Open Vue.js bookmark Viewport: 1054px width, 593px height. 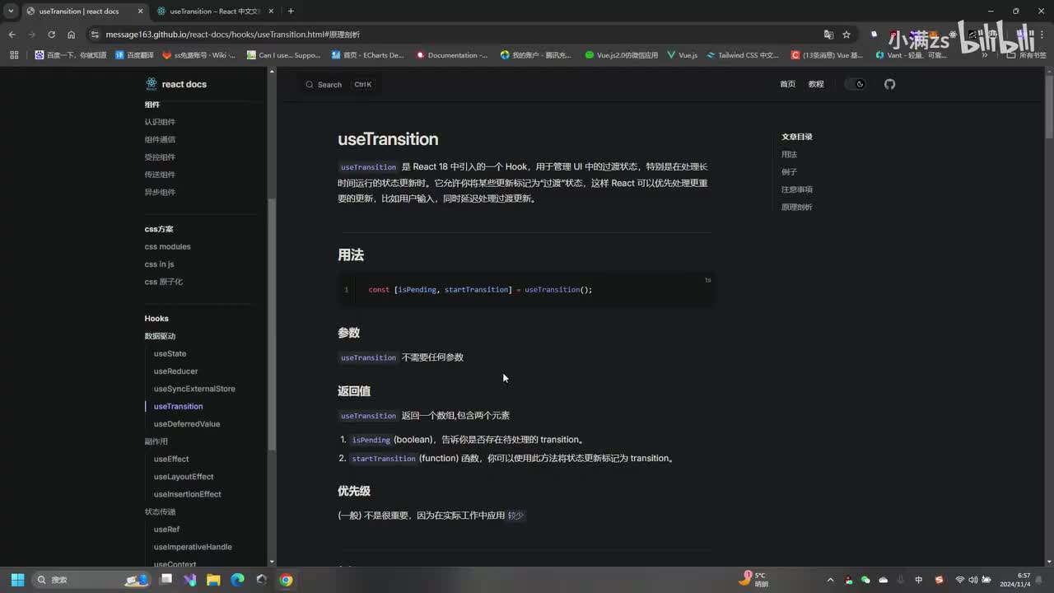683,55
